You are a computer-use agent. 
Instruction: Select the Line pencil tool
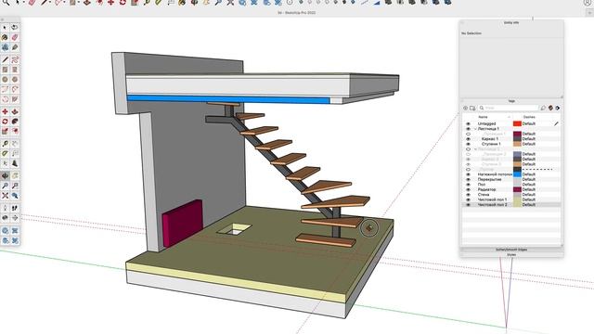(5, 59)
